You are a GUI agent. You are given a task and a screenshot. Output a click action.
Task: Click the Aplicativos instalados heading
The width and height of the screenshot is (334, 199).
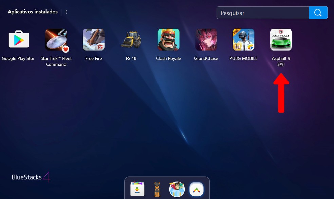click(x=33, y=12)
